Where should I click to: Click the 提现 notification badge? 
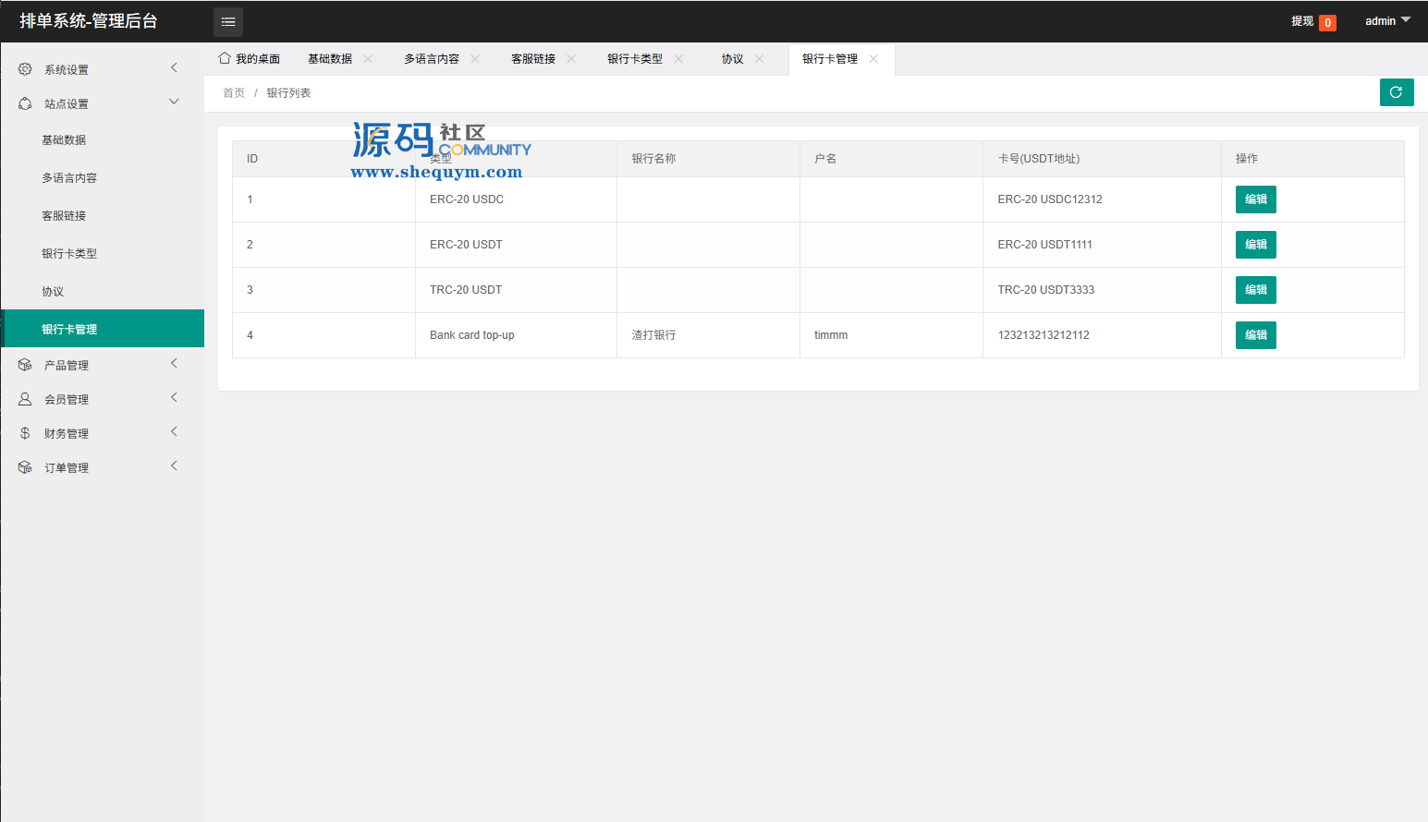[x=1327, y=22]
